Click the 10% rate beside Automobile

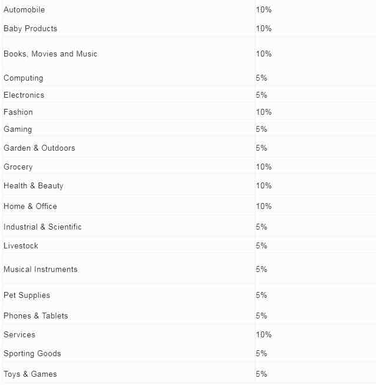click(x=263, y=9)
